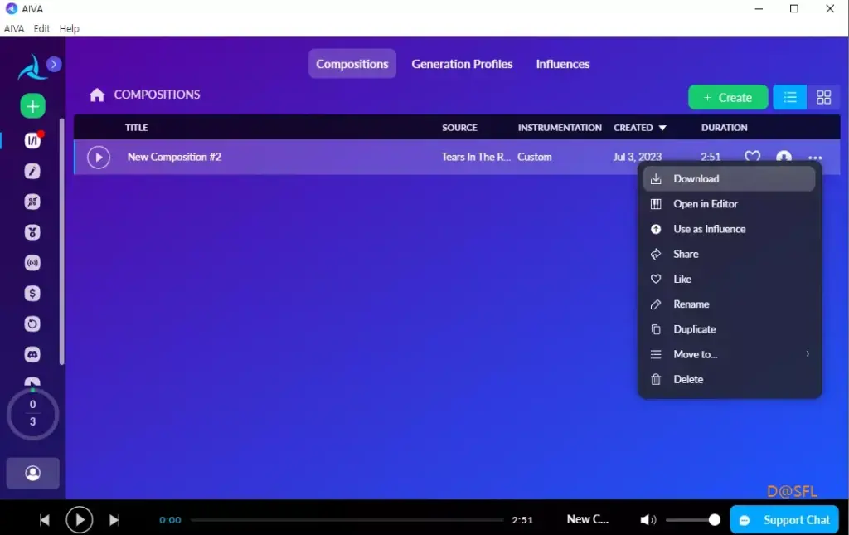The height and width of the screenshot is (535, 849).
Task: Choose Rename from the context menu
Action: click(x=729, y=304)
